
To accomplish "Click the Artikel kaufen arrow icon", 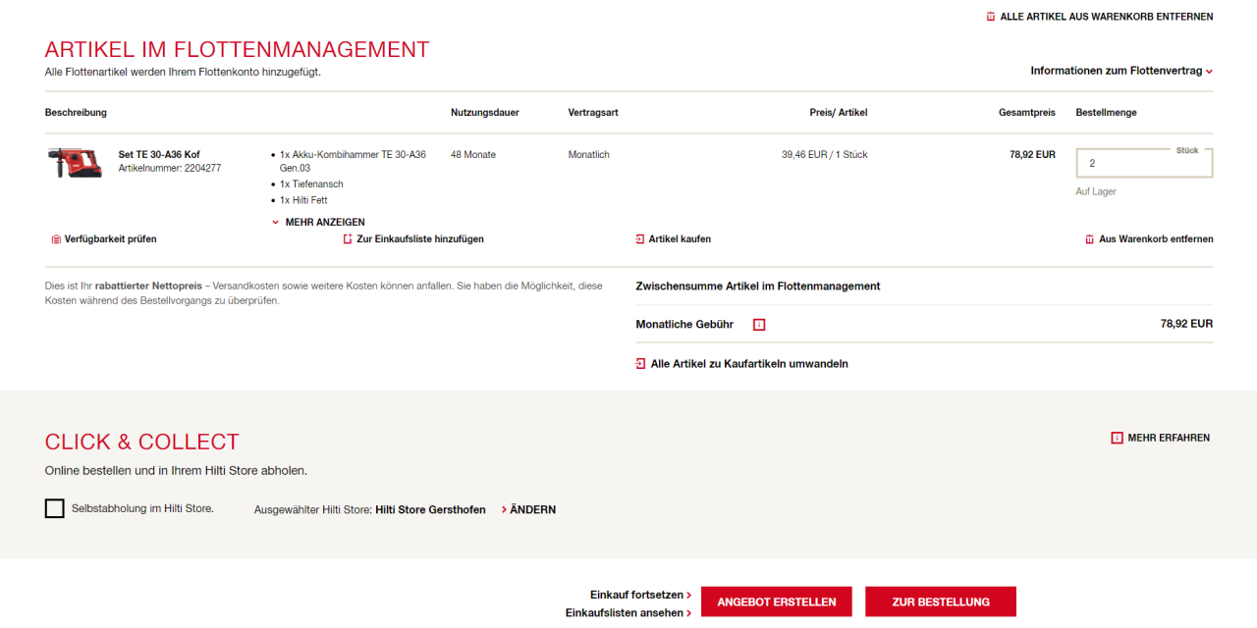I will [640, 239].
